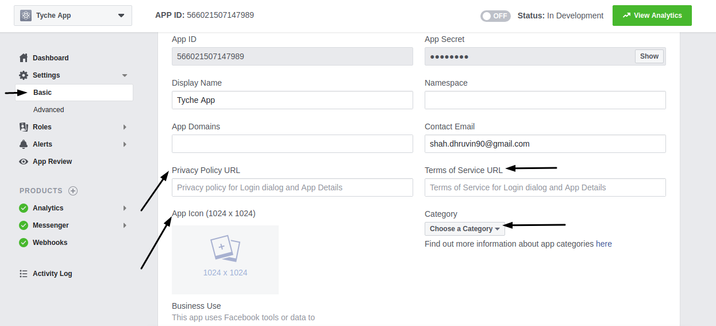Click the Contact Email field
Image resolution: width=716 pixels, height=326 pixels.
tap(545, 144)
